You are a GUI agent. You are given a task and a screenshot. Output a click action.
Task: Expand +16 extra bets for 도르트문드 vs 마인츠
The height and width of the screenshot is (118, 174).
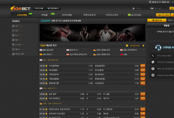pos(143,114)
